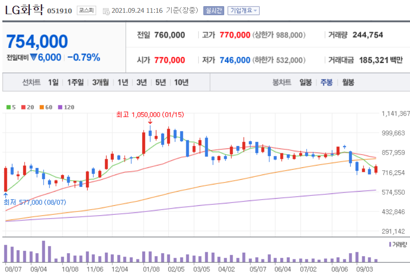
Task: Click the 전일 760,000 value
Action: coord(169,35)
